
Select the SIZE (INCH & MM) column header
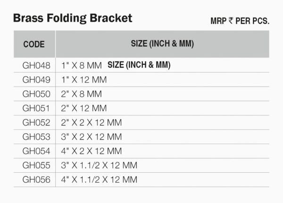click(x=162, y=44)
